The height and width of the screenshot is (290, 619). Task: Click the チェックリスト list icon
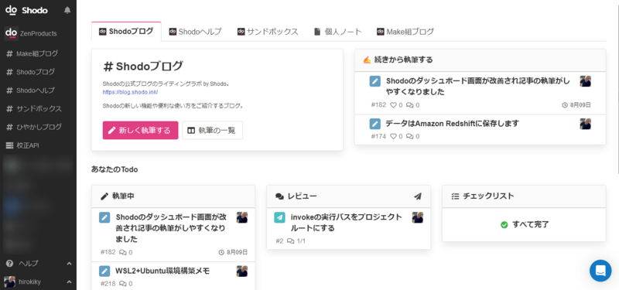pos(455,196)
